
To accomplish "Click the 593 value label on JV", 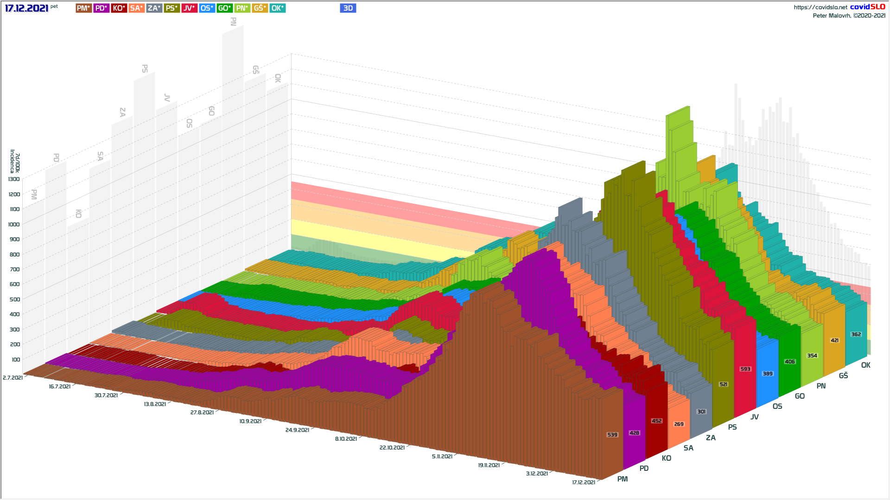I will [745, 369].
